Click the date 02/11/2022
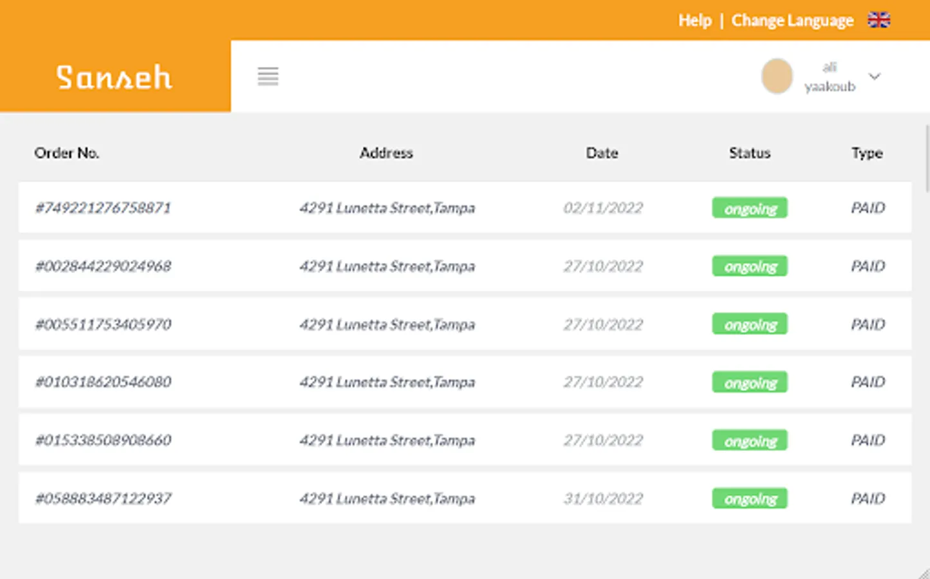The image size is (930, 579). pyautogui.click(x=603, y=208)
